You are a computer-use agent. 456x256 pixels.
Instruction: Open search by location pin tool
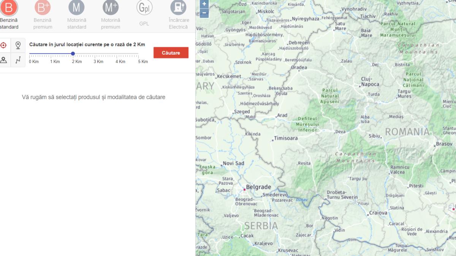[x=17, y=44]
